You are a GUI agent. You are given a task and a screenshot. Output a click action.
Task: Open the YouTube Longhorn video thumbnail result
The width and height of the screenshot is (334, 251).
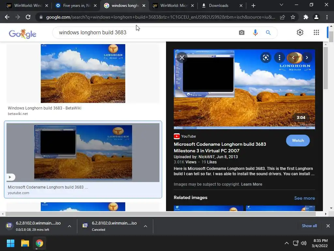tap(83, 153)
